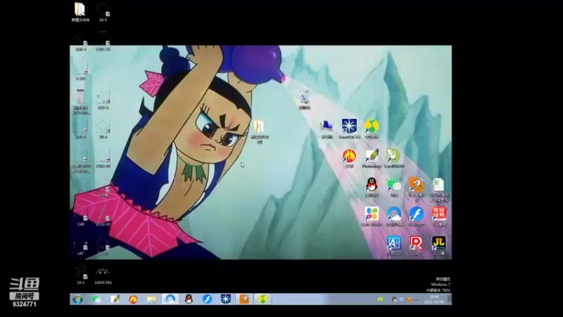Switch to QQ Browser on taskbar

click(x=170, y=299)
